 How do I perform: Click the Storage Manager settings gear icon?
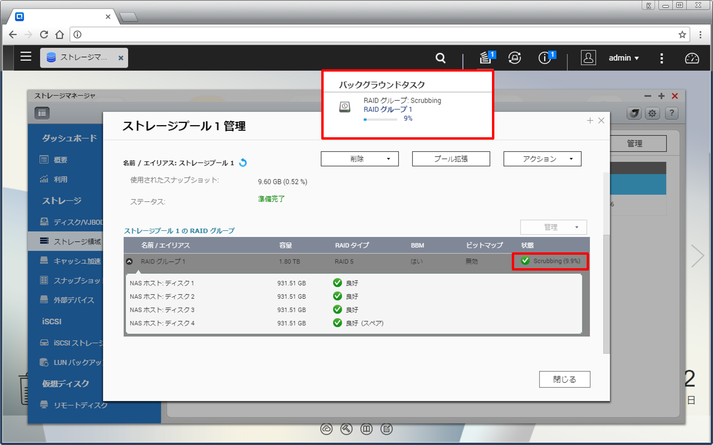[x=652, y=114]
